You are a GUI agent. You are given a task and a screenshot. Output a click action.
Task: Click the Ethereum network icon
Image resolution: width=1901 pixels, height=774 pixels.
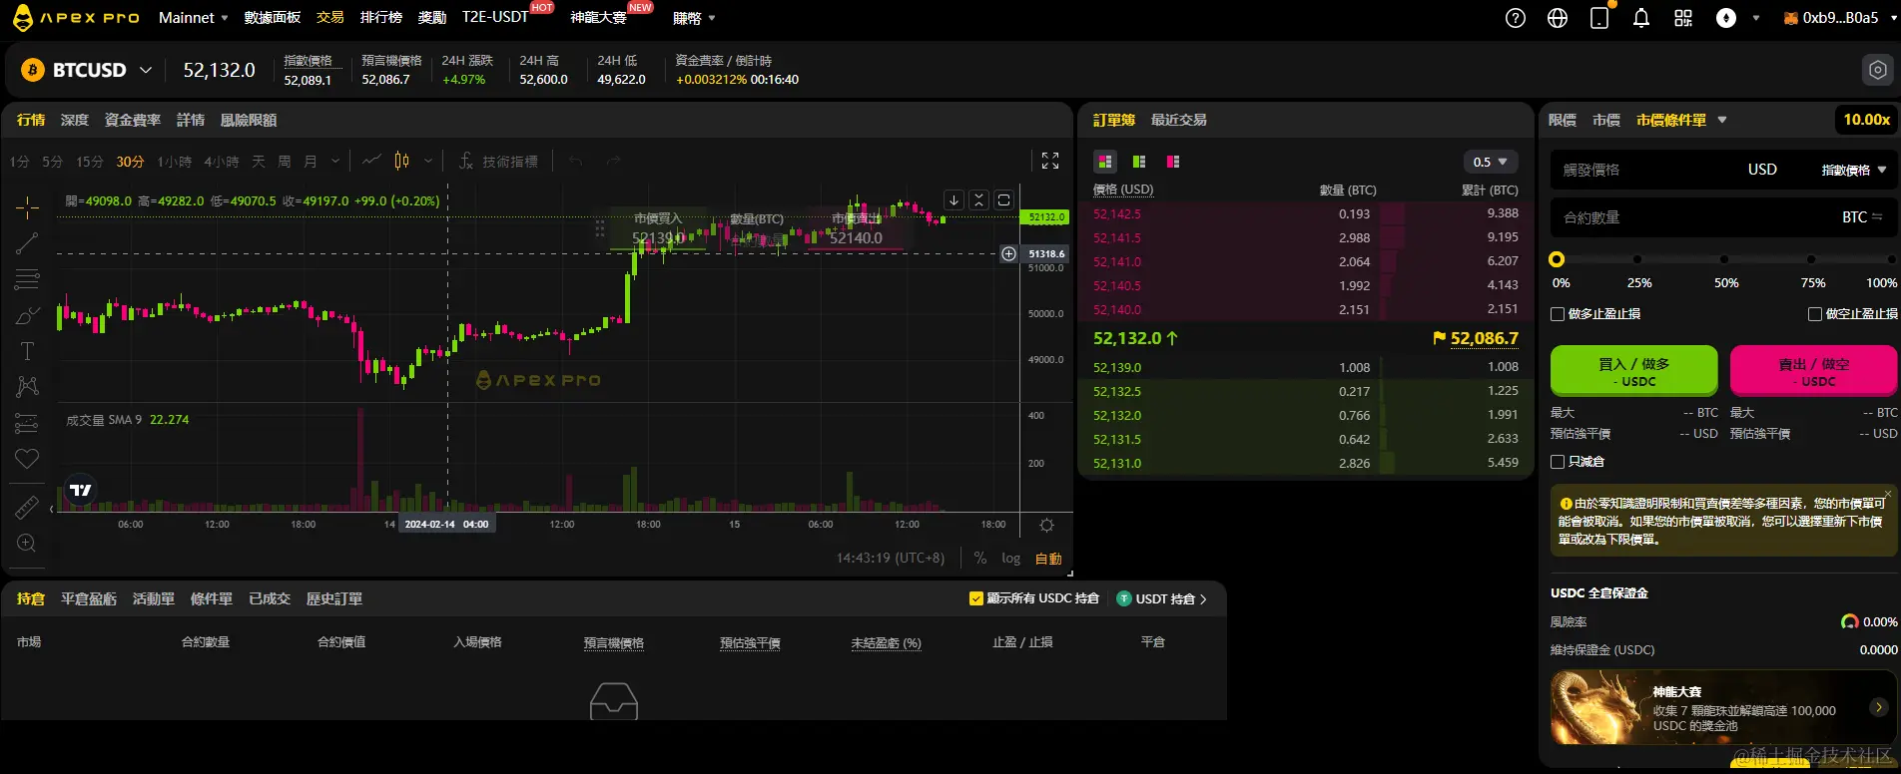point(1726,18)
